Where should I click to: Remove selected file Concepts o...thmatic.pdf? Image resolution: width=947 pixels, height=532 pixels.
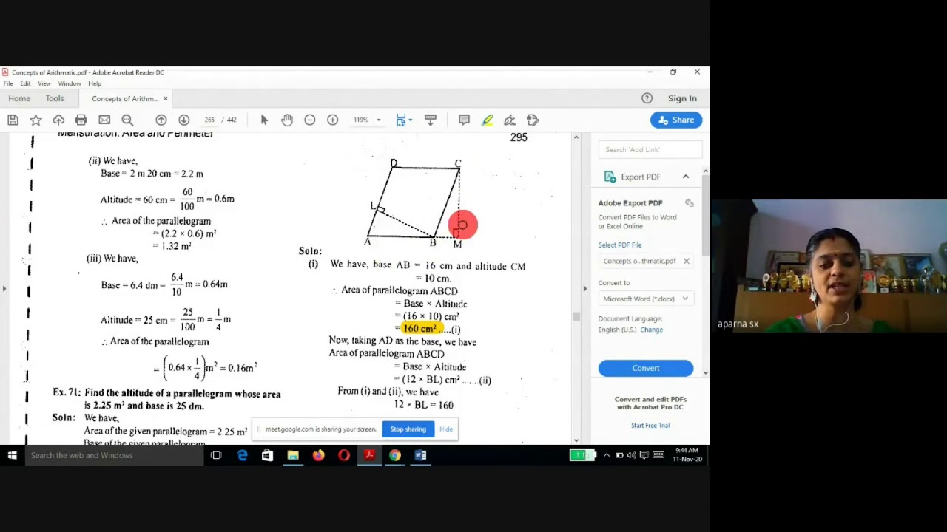click(x=686, y=261)
